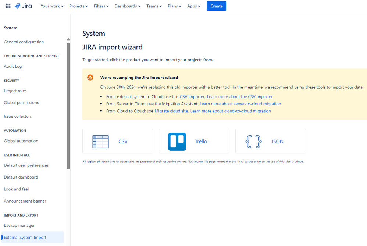367x246 pixels.
Task: Open Global automation
Action: click(21, 141)
